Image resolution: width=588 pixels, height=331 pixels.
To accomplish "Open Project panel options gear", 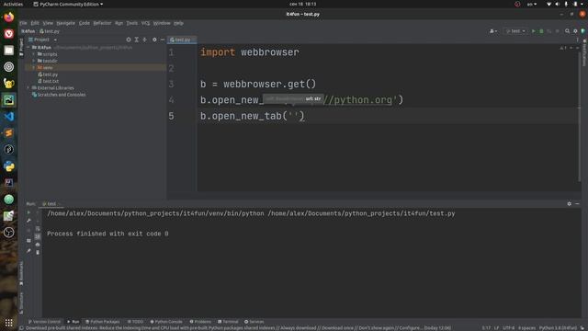I will [x=154, y=40].
